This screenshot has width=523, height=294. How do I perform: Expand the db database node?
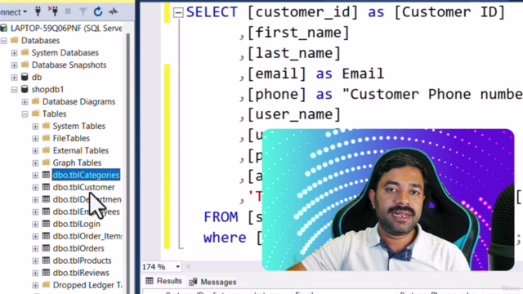[15, 78]
